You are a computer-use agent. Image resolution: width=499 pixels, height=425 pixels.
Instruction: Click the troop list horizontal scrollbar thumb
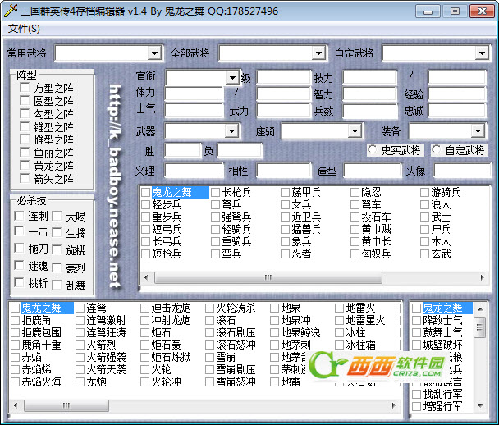(x=268, y=277)
